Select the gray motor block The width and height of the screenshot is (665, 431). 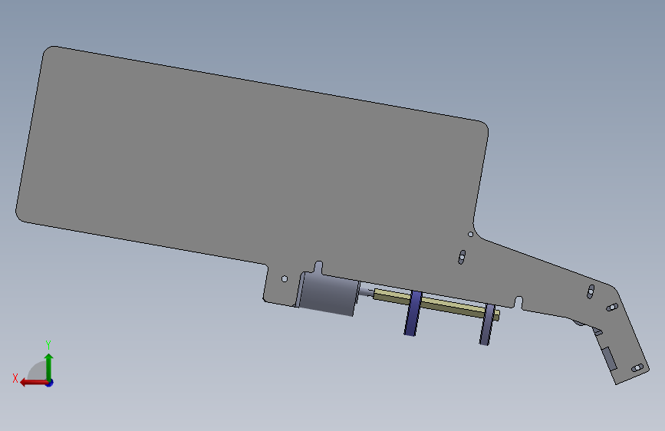(328, 294)
